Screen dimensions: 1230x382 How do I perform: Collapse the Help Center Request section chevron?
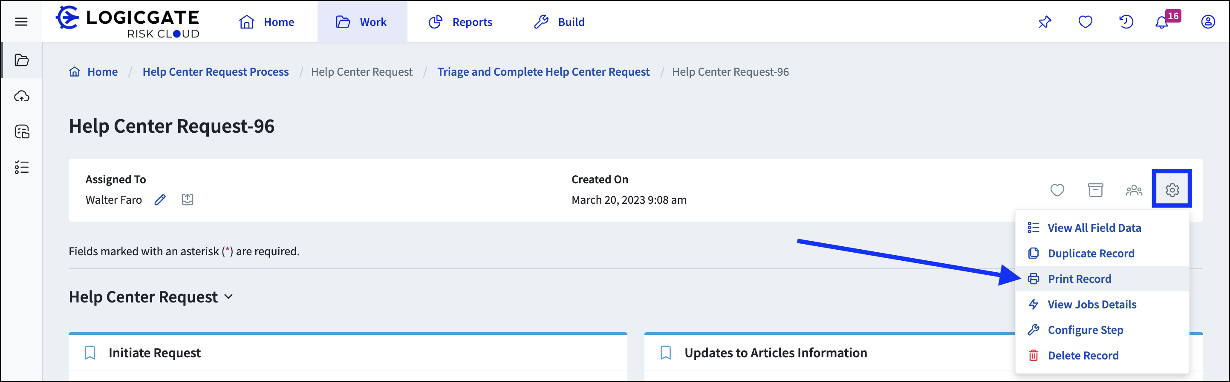[x=229, y=297]
